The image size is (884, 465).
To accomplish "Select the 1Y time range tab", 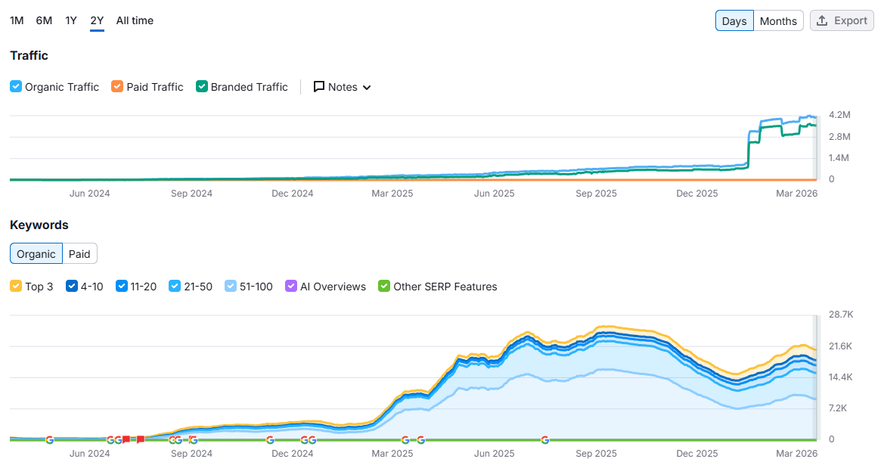I will pyautogui.click(x=70, y=20).
